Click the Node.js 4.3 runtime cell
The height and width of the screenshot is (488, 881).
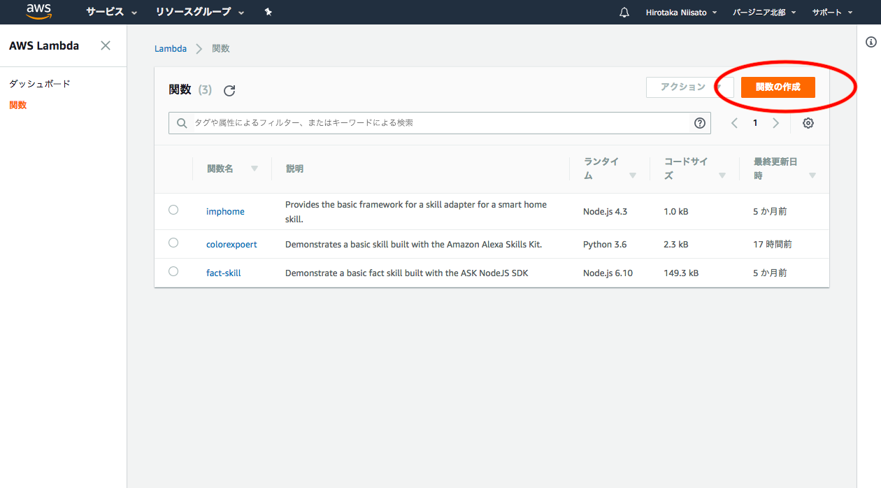coord(605,211)
